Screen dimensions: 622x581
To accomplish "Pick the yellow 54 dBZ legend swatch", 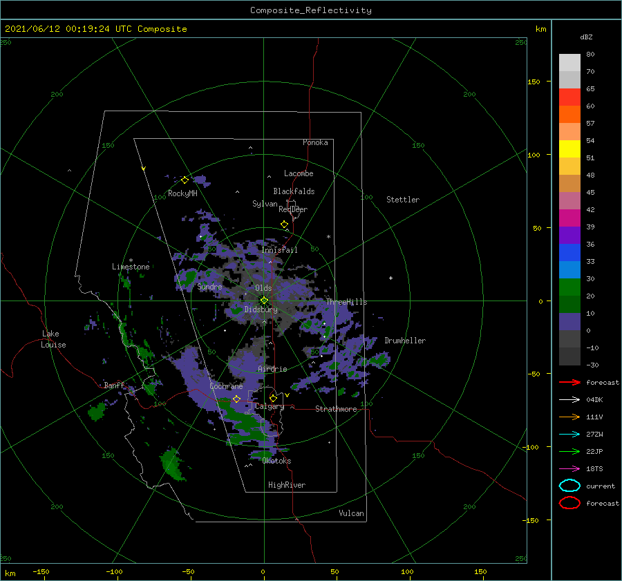I will [x=569, y=149].
